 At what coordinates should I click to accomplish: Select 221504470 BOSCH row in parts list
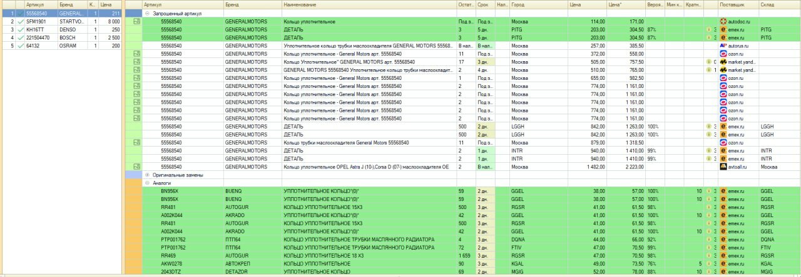[61, 37]
